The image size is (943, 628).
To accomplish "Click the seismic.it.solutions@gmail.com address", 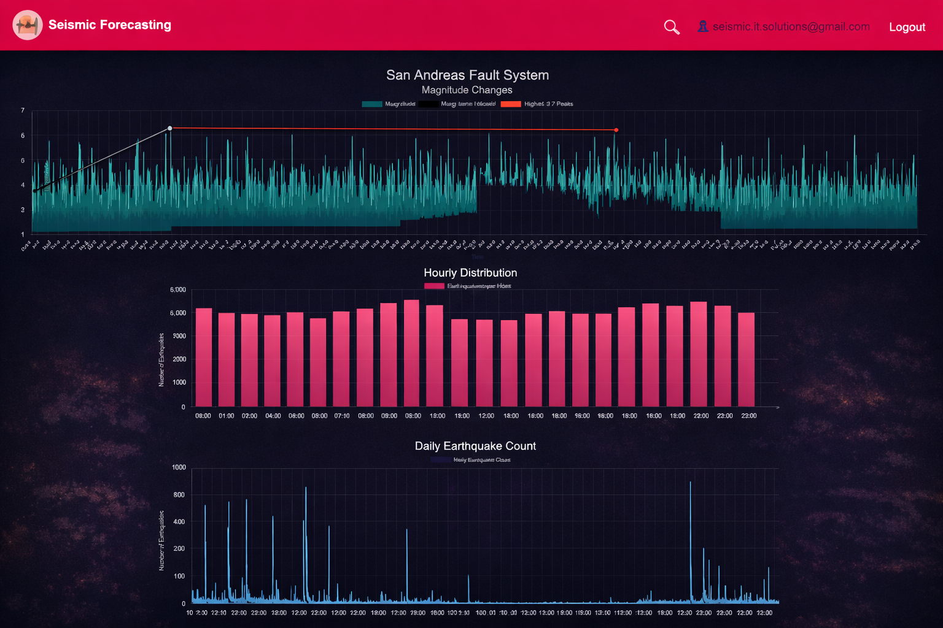I will (791, 26).
